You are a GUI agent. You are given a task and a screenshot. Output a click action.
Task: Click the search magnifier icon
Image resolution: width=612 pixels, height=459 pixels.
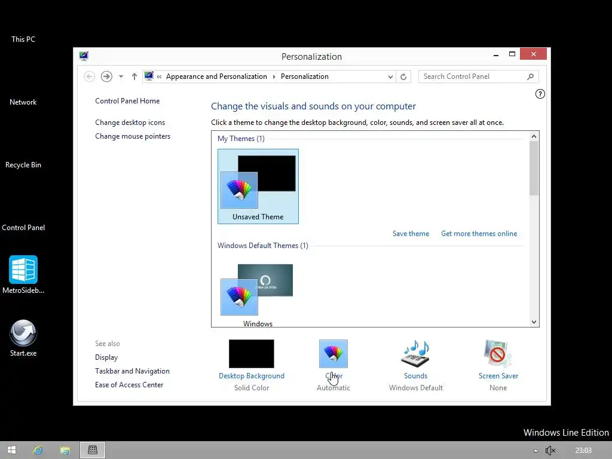click(x=531, y=76)
